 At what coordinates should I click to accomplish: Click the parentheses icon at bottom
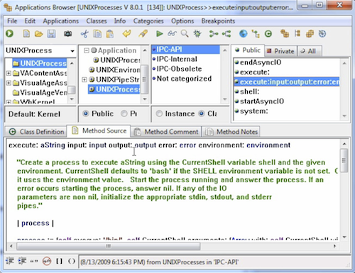point(72,261)
